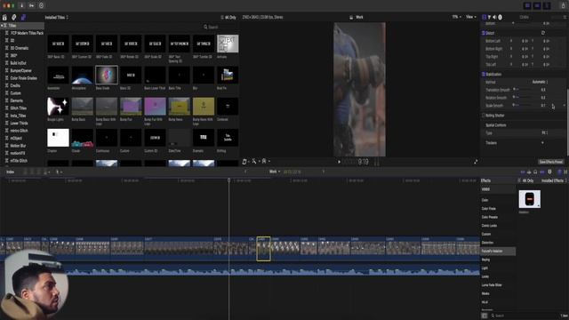Screen dimensions: 569x320
Task: Select the Masks effects category
Action: click(x=485, y=293)
